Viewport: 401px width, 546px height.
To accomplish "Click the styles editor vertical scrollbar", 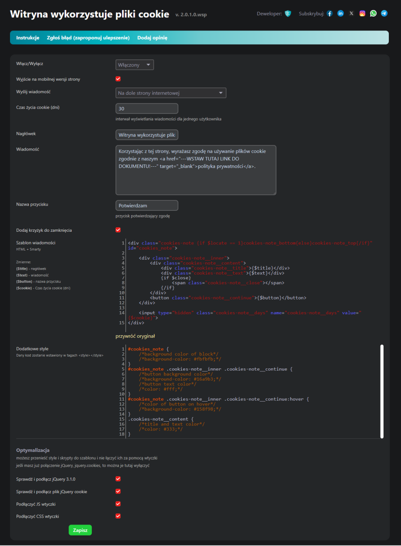I will pos(382,391).
